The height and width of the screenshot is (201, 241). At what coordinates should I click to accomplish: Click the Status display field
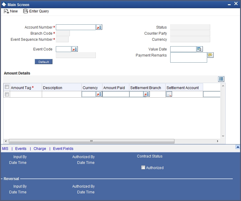pos(190,27)
